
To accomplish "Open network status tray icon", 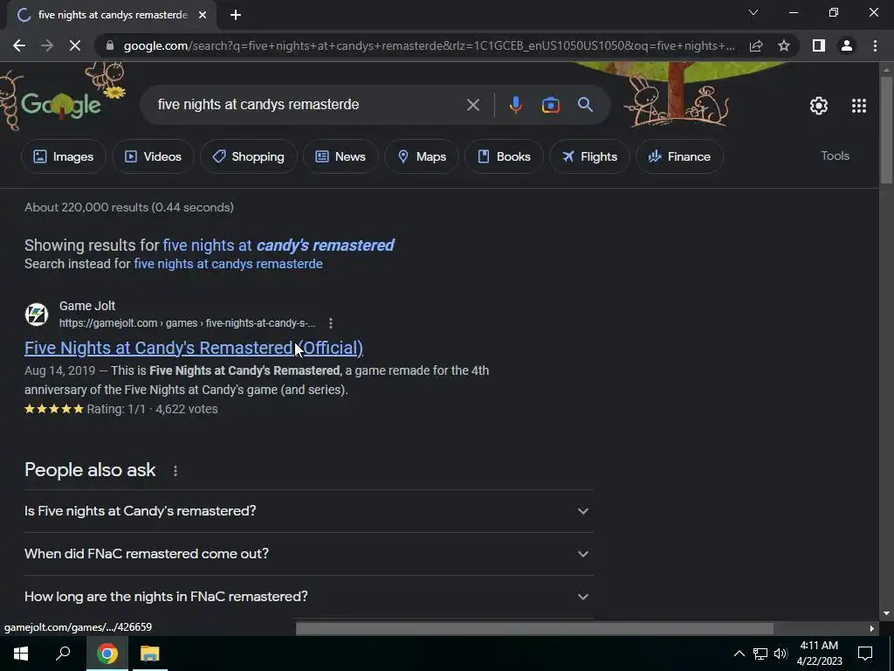I will point(760,654).
